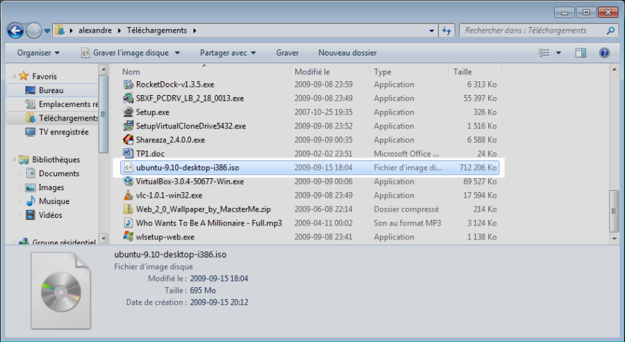625x342 pixels.
Task: Click the Web_2_0_Wallpaper zip folder icon
Action: [x=128, y=209]
